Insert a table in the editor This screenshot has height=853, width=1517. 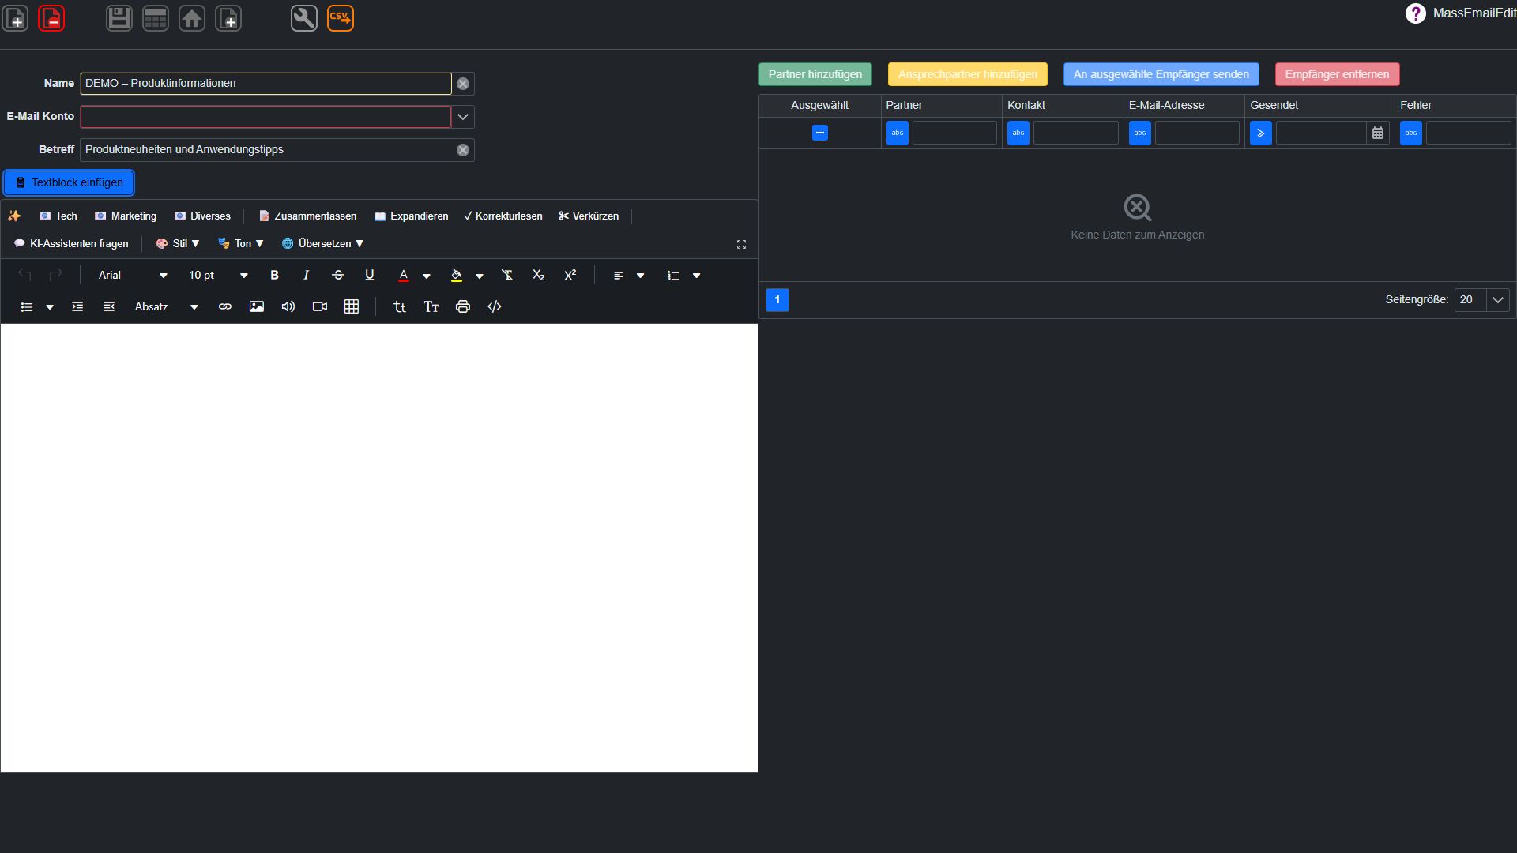[352, 306]
